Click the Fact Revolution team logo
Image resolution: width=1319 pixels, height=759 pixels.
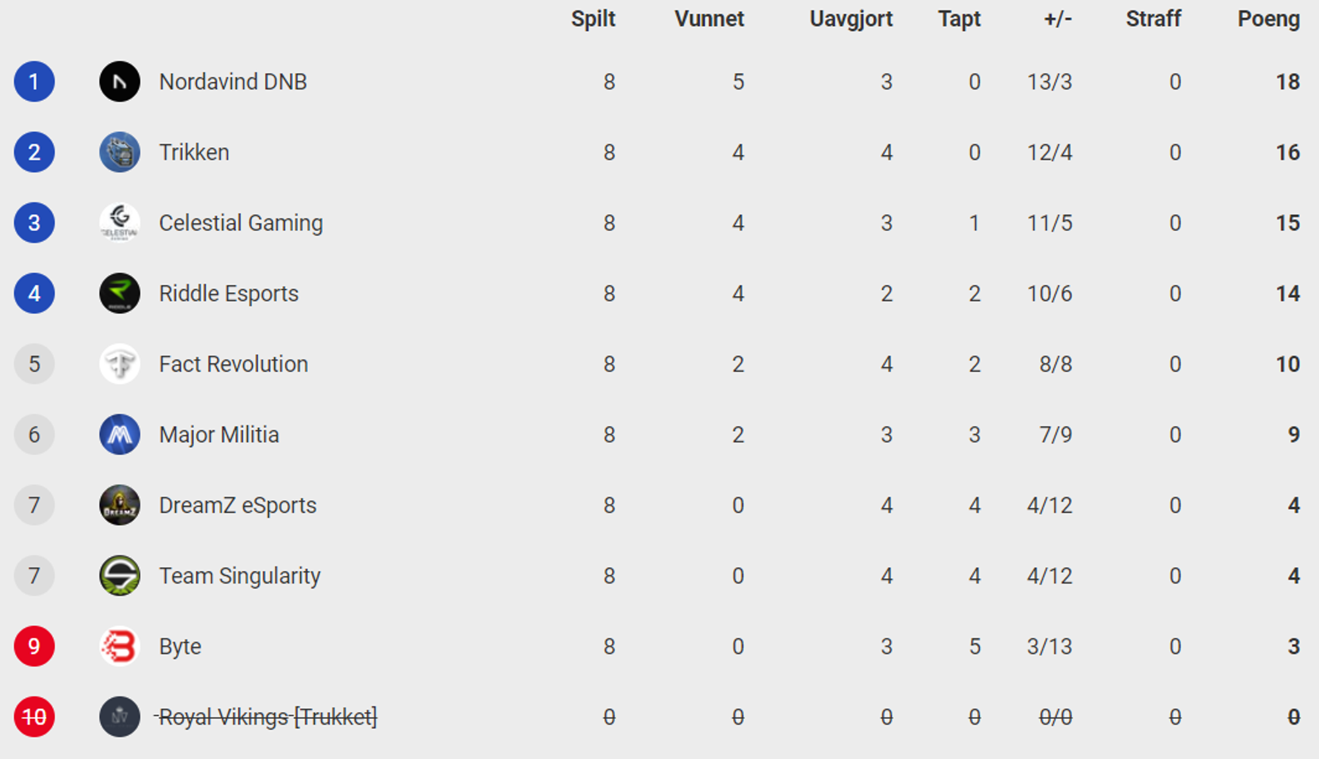pyautogui.click(x=119, y=364)
